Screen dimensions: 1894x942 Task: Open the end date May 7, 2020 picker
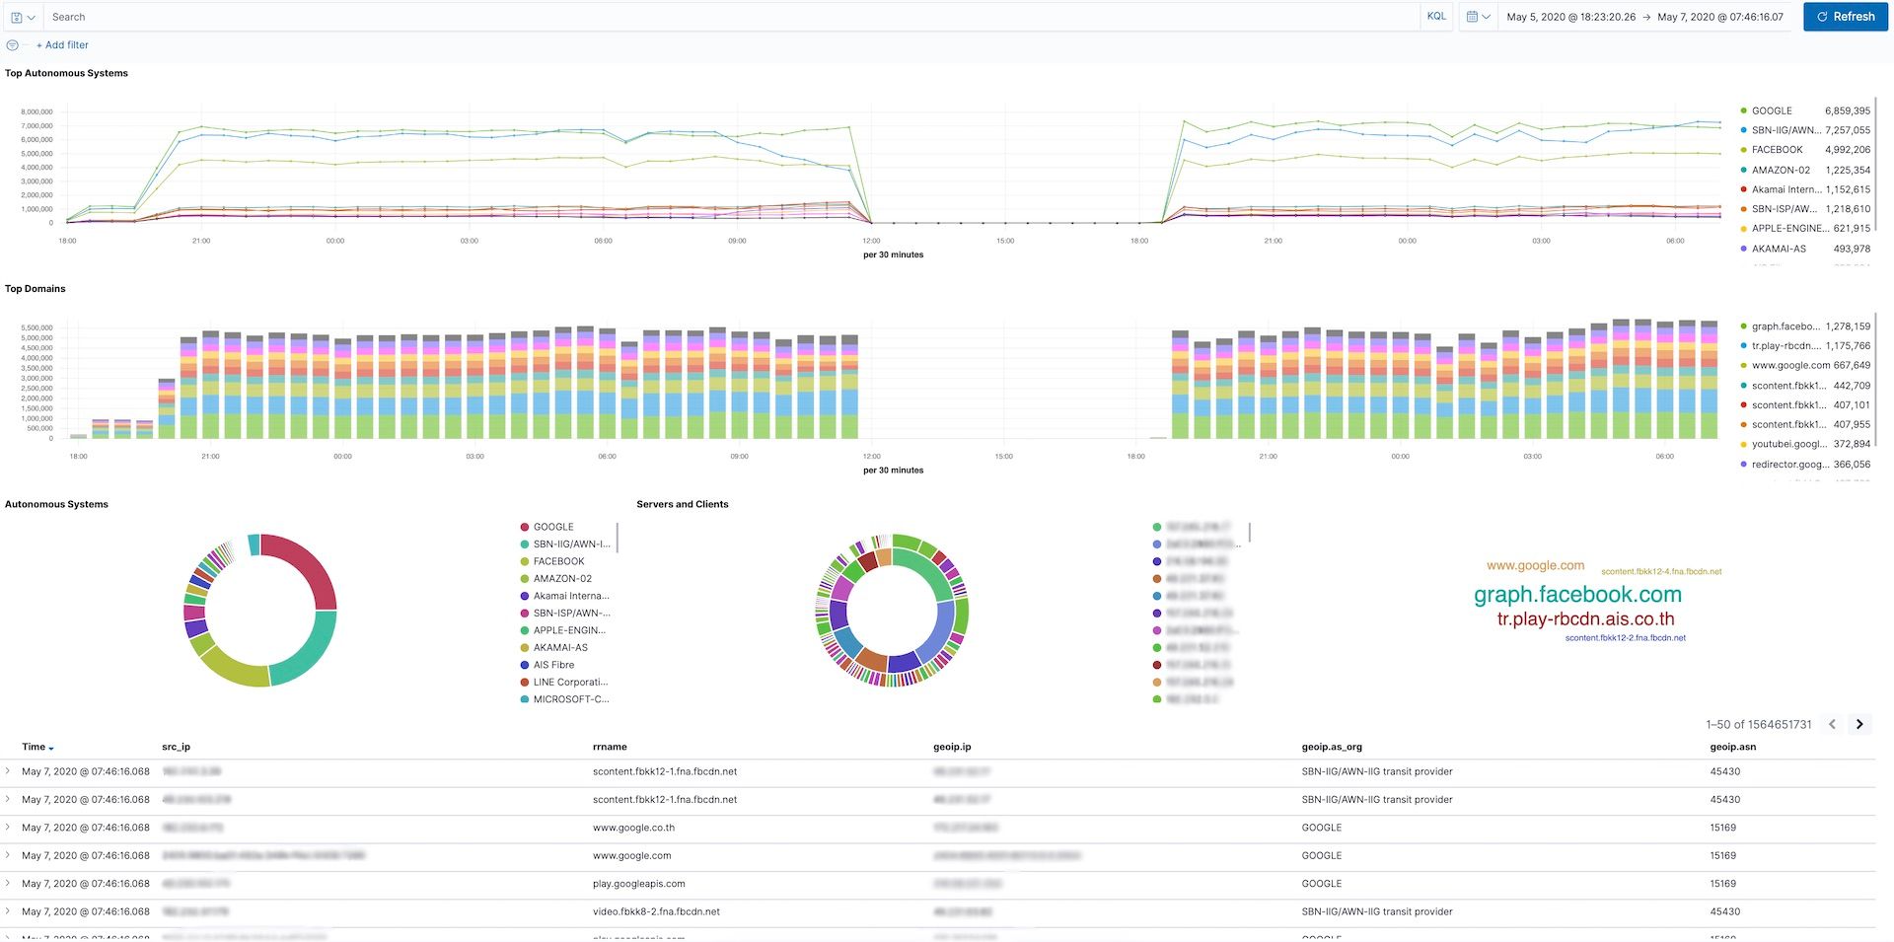click(x=1720, y=17)
